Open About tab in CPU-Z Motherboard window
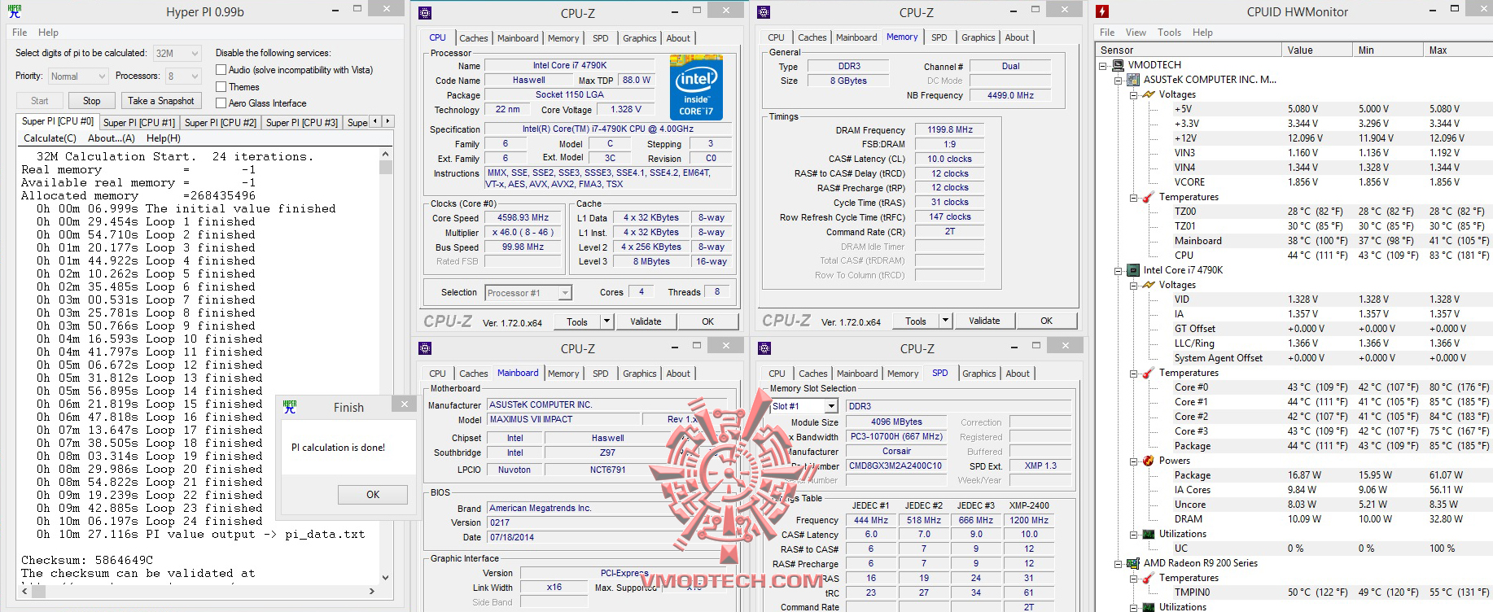 [x=678, y=374]
